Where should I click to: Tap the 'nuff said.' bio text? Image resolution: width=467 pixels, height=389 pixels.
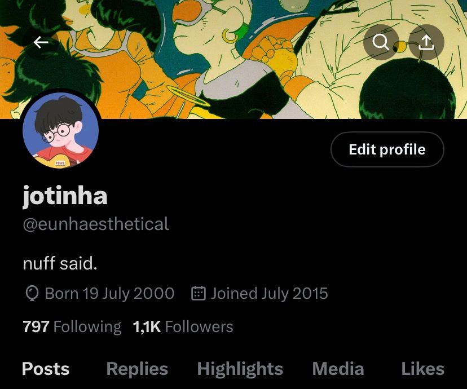[60, 263]
